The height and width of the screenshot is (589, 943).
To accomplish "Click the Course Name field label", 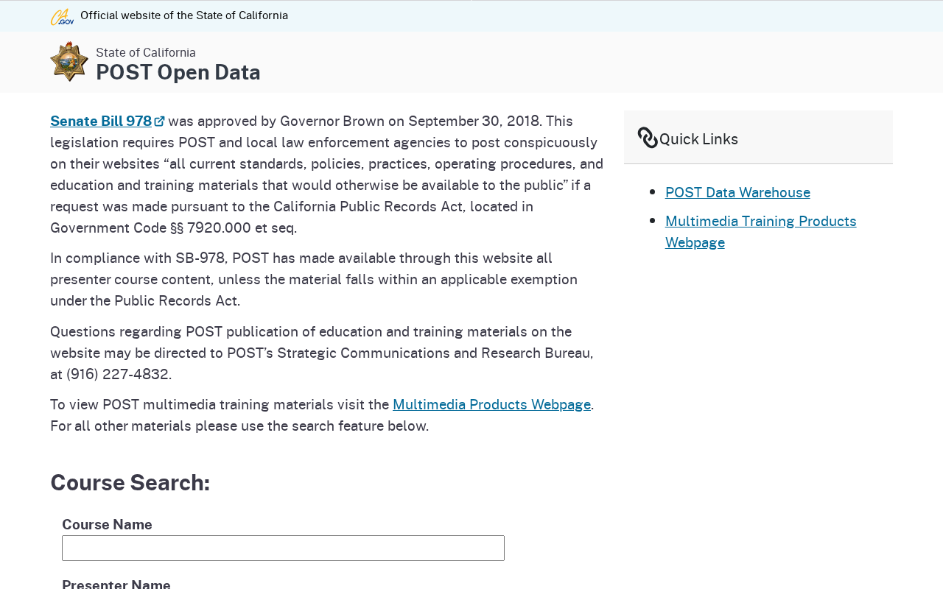I will tap(107, 524).
